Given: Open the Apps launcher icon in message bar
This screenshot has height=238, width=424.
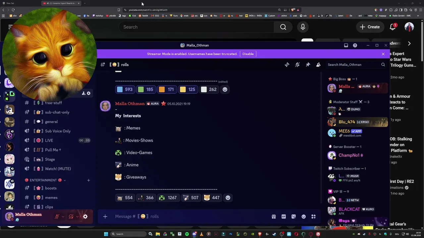Looking at the screenshot, I should coord(313,217).
